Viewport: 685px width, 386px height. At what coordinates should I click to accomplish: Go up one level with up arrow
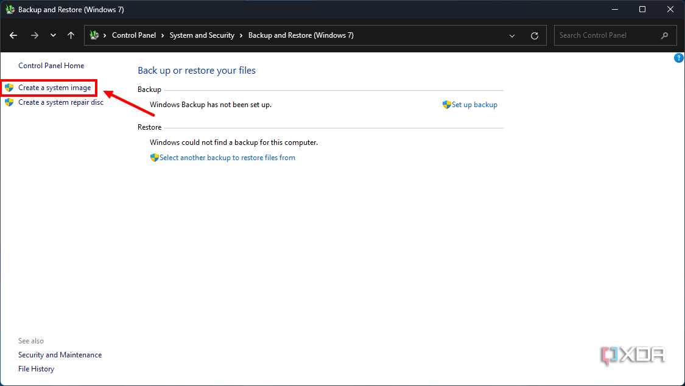(x=71, y=35)
